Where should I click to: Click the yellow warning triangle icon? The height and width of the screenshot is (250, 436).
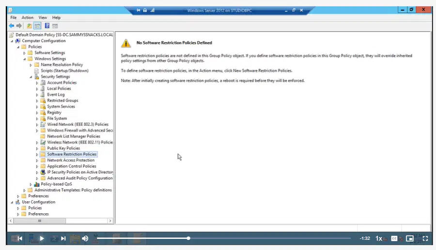[126, 43]
